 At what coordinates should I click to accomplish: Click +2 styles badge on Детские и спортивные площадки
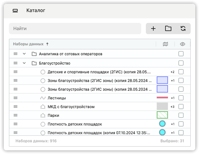point(172,72)
